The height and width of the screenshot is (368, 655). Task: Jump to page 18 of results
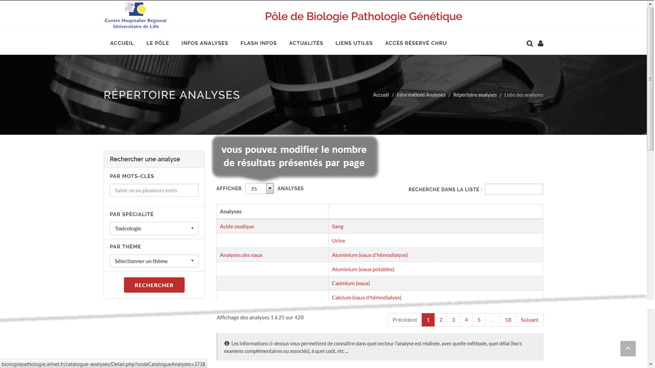coord(508,320)
